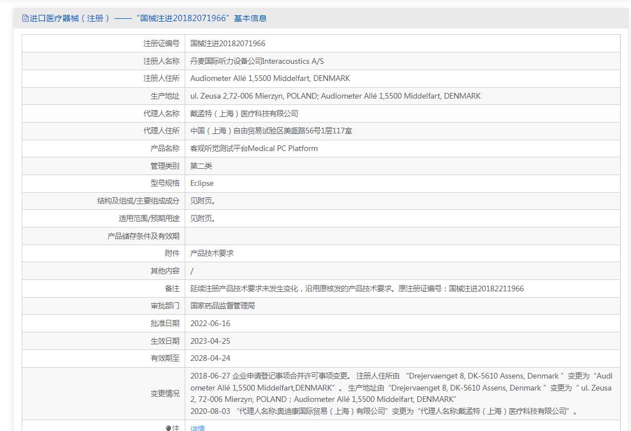
Task: Select the 附件 label
Action: [172, 254]
